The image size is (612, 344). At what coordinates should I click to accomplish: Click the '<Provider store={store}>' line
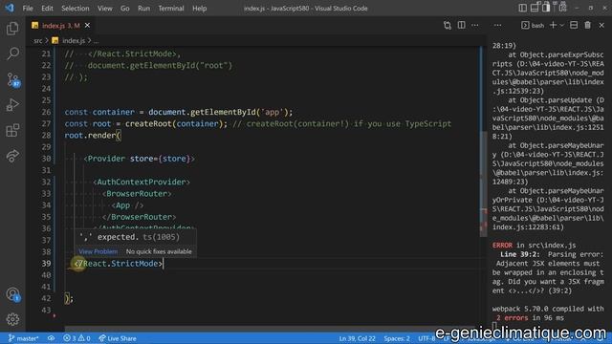coord(139,159)
